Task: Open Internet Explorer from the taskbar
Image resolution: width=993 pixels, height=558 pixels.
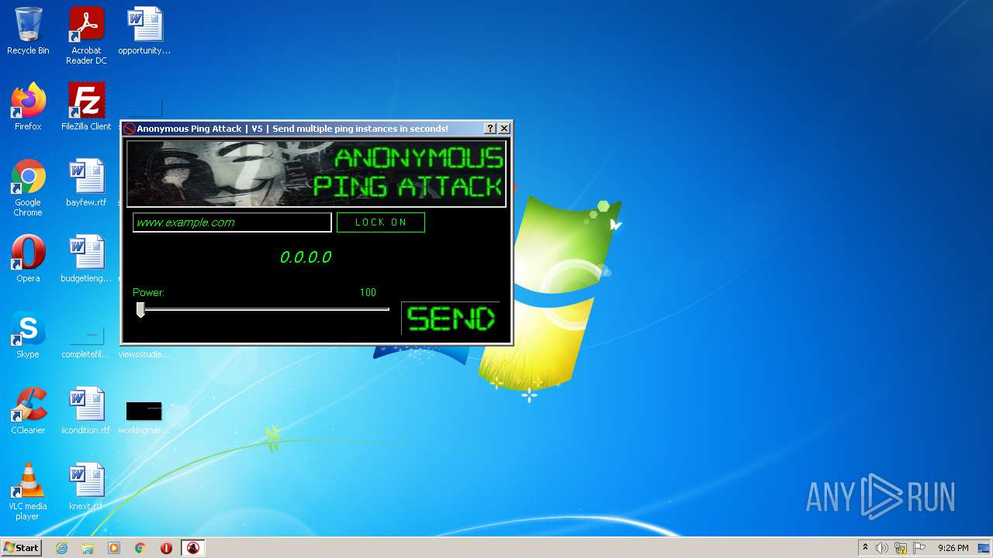Action: 61,548
